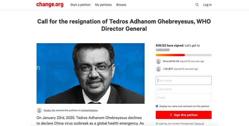Focus the Email input field
The height and width of the screenshot is (126, 249).
[x=184, y=98]
